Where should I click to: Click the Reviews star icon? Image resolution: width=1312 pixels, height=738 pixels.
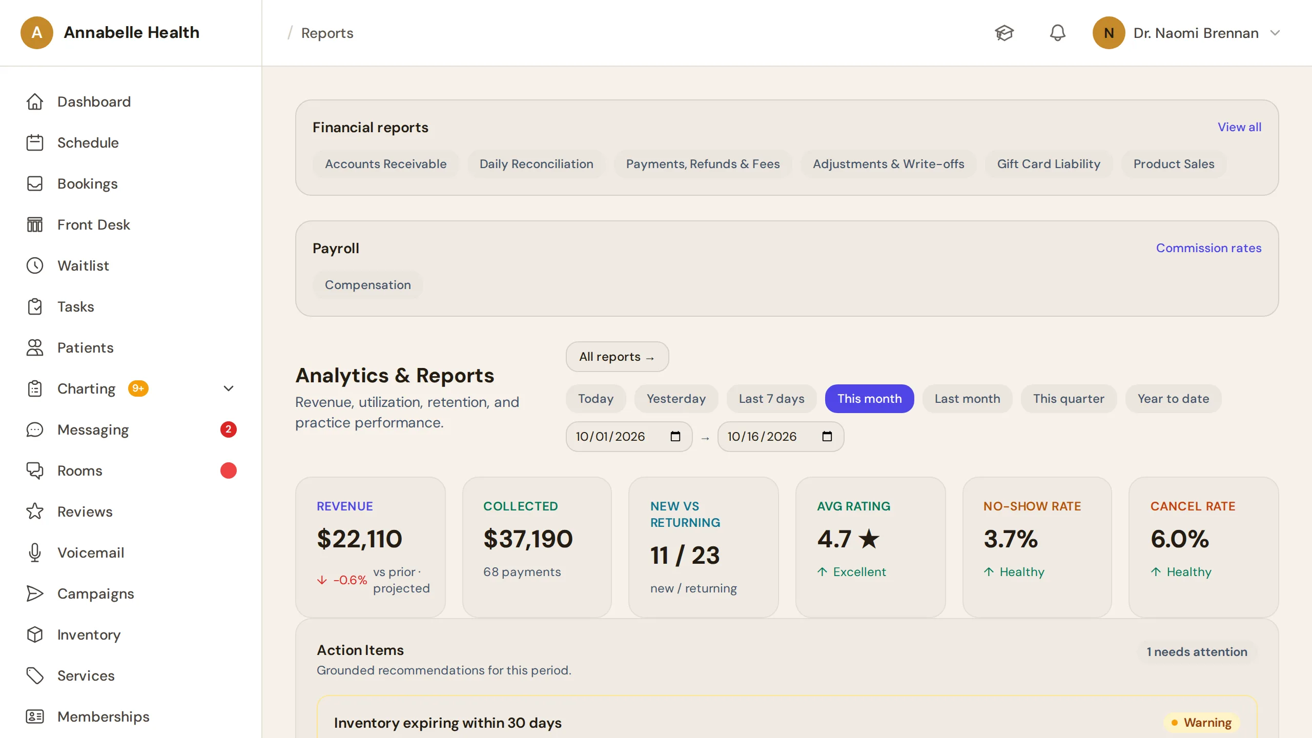pos(35,511)
